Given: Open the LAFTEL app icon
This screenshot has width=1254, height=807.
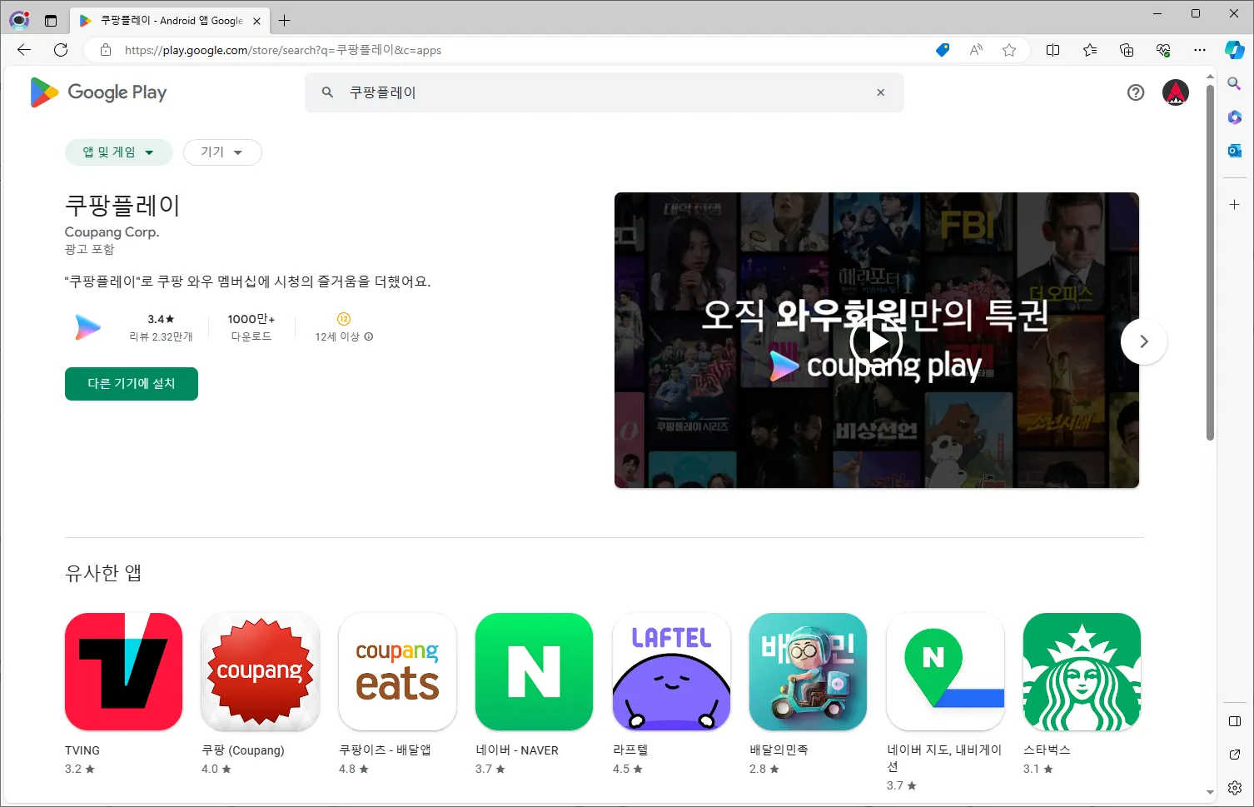Looking at the screenshot, I should tap(671, 671).
